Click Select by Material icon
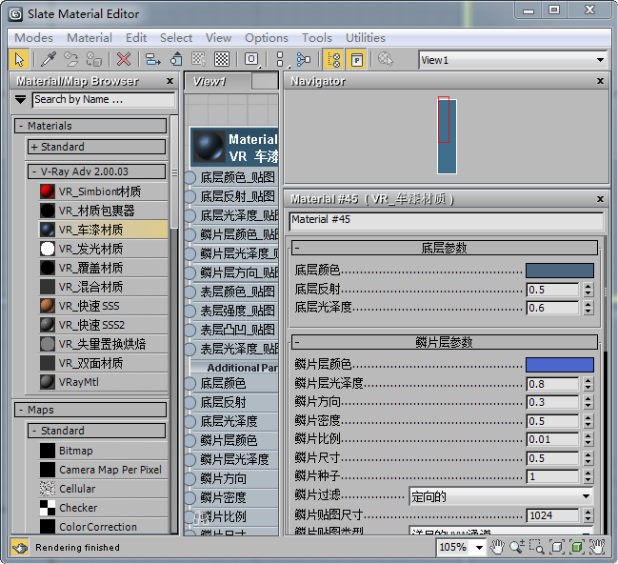 pos(386,60)
